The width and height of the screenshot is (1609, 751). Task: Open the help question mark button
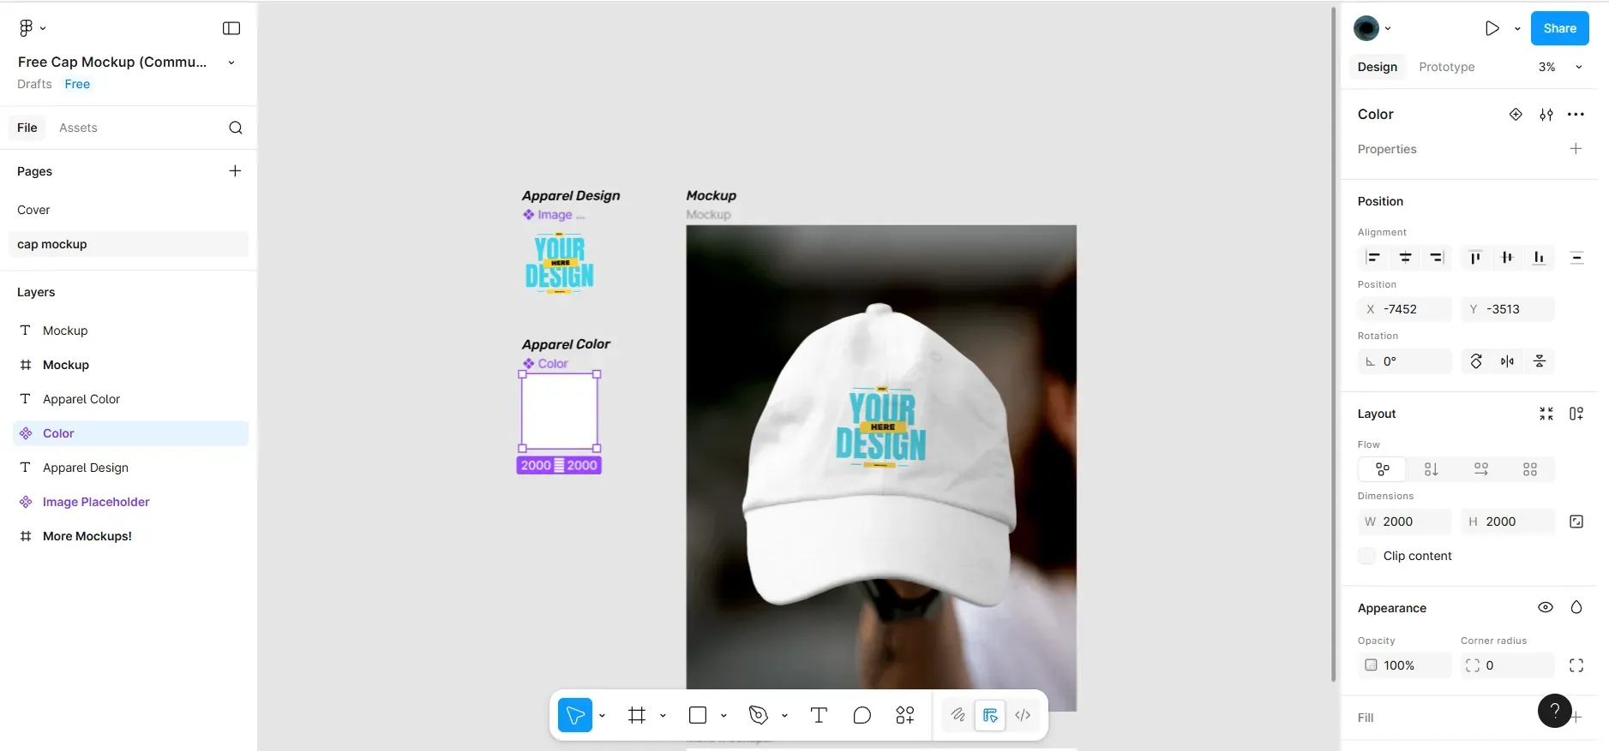coord(1555,711)
